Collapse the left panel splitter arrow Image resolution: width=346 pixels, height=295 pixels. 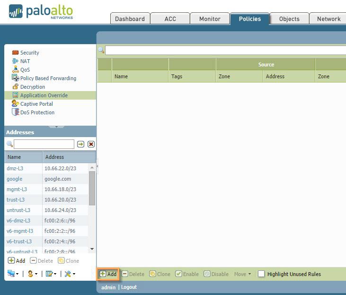[98, 166]
